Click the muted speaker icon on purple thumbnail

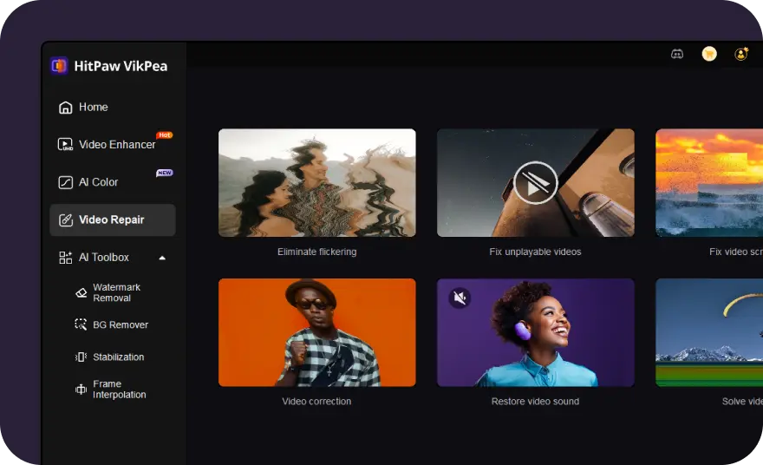pyautogui.click(x=460, y=297)
